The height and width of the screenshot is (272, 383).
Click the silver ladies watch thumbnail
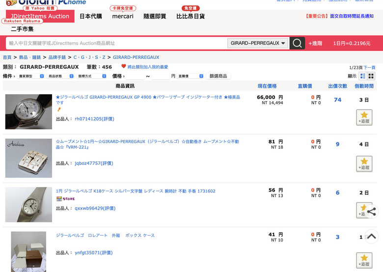point(28,205)
